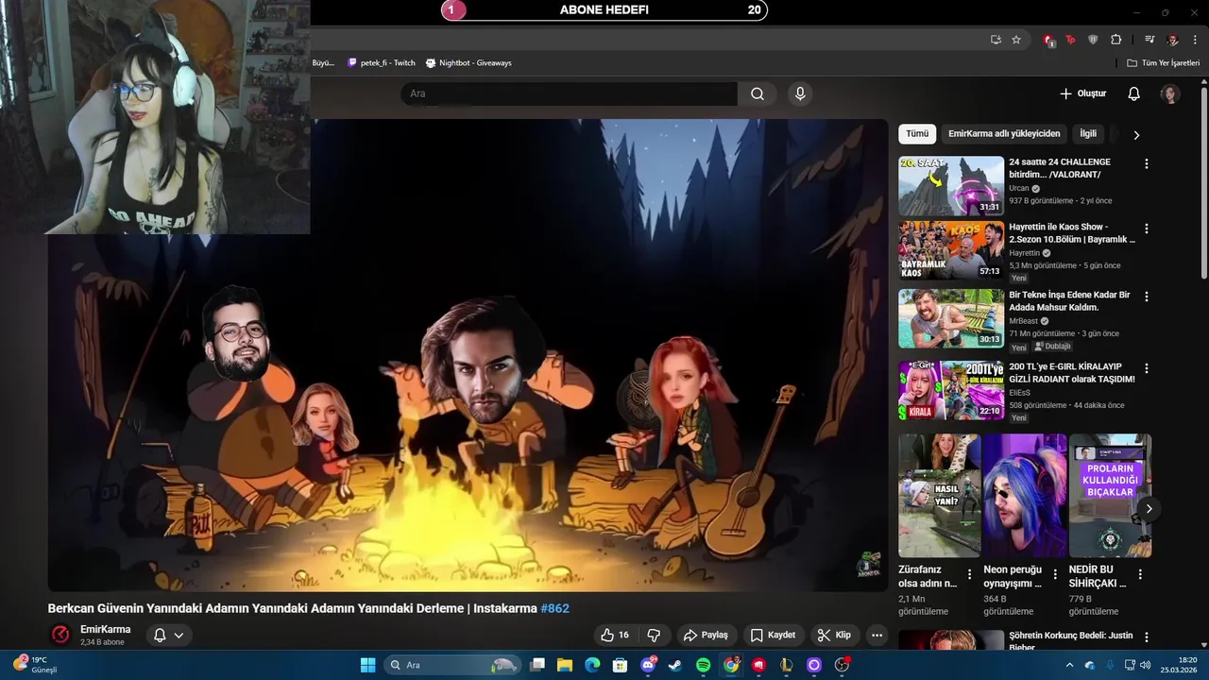The image size is (1209, 680).
Task: Show hidden system tray icons chevron
Action: [x=1071, y=665]
